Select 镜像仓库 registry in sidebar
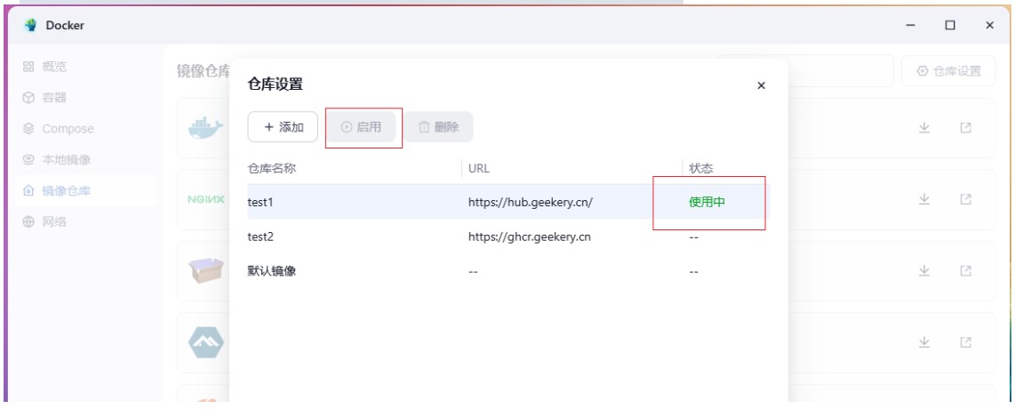Screen dimensions: 1015x409 85,191
